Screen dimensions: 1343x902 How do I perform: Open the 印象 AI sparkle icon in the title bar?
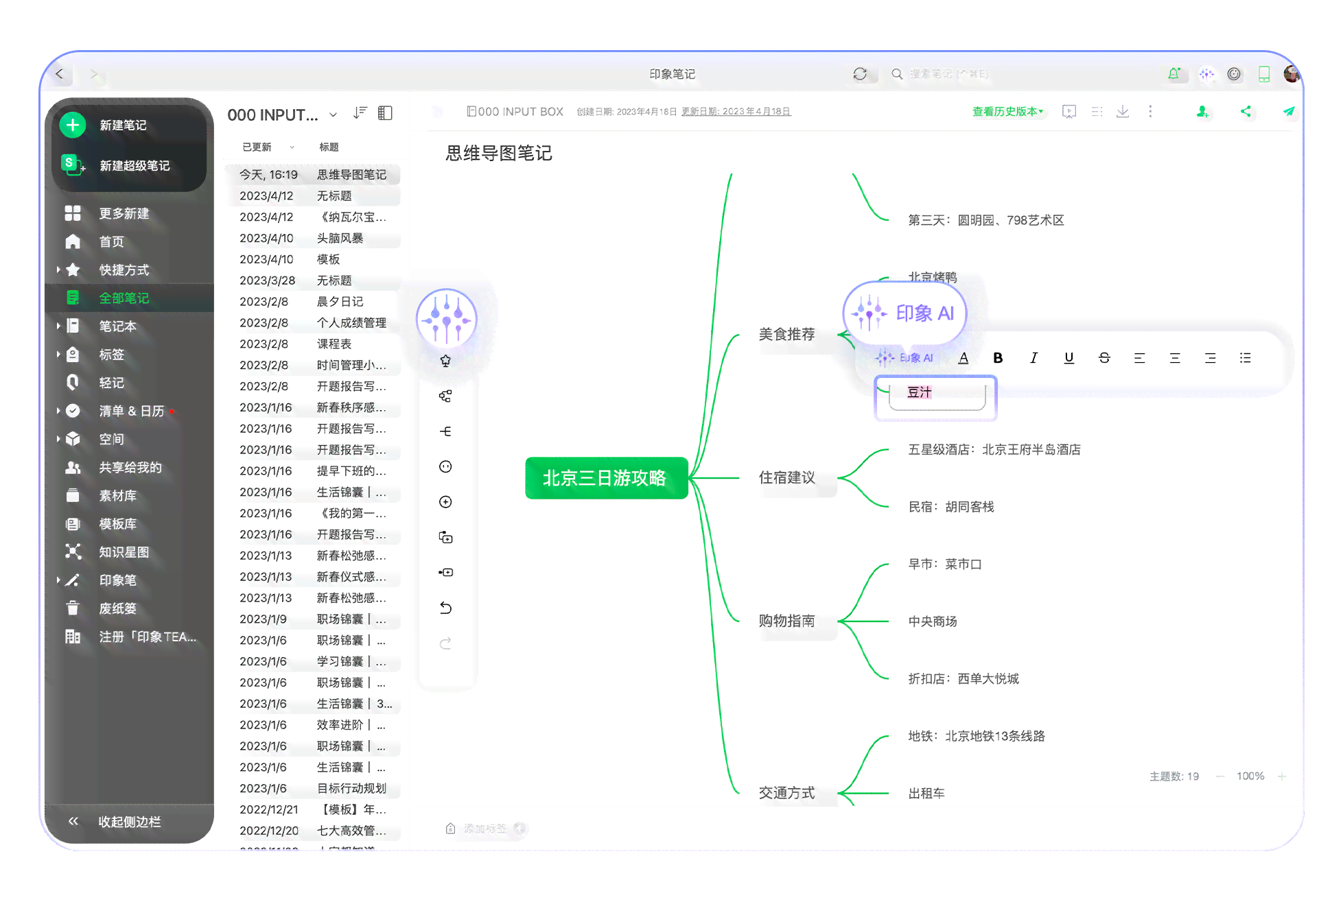1206,73
